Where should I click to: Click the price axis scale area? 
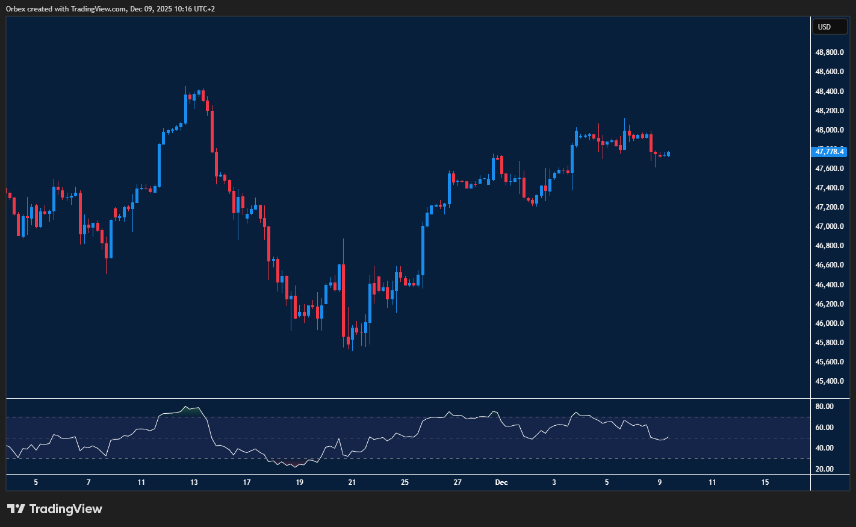pyautogui.click(x=830, y=241)
